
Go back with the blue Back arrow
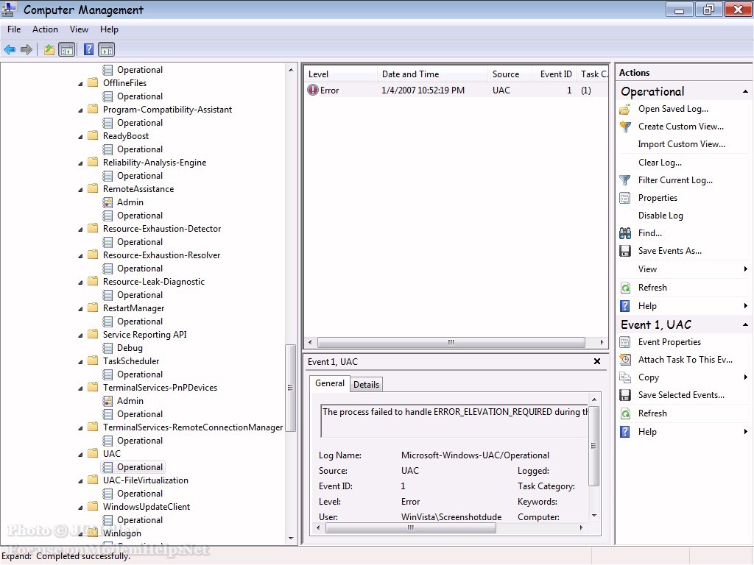click(x=10, y=49)
